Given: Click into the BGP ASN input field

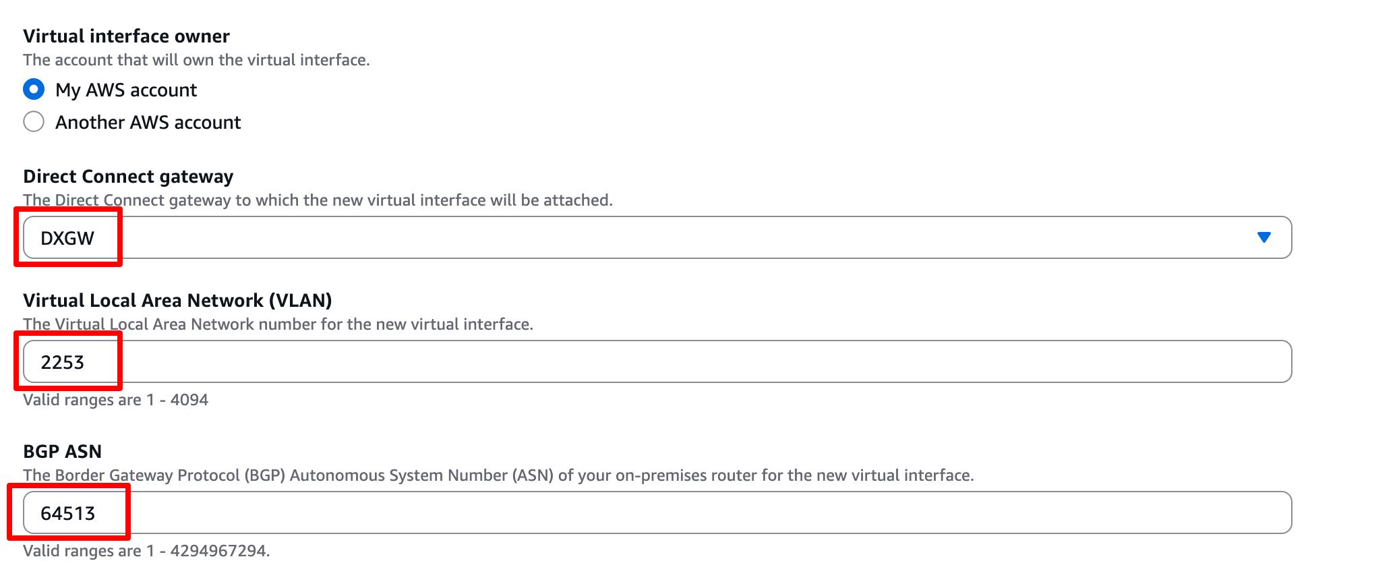Looking at the screenshot, I should pyautogui.click(x=657, y=512).
